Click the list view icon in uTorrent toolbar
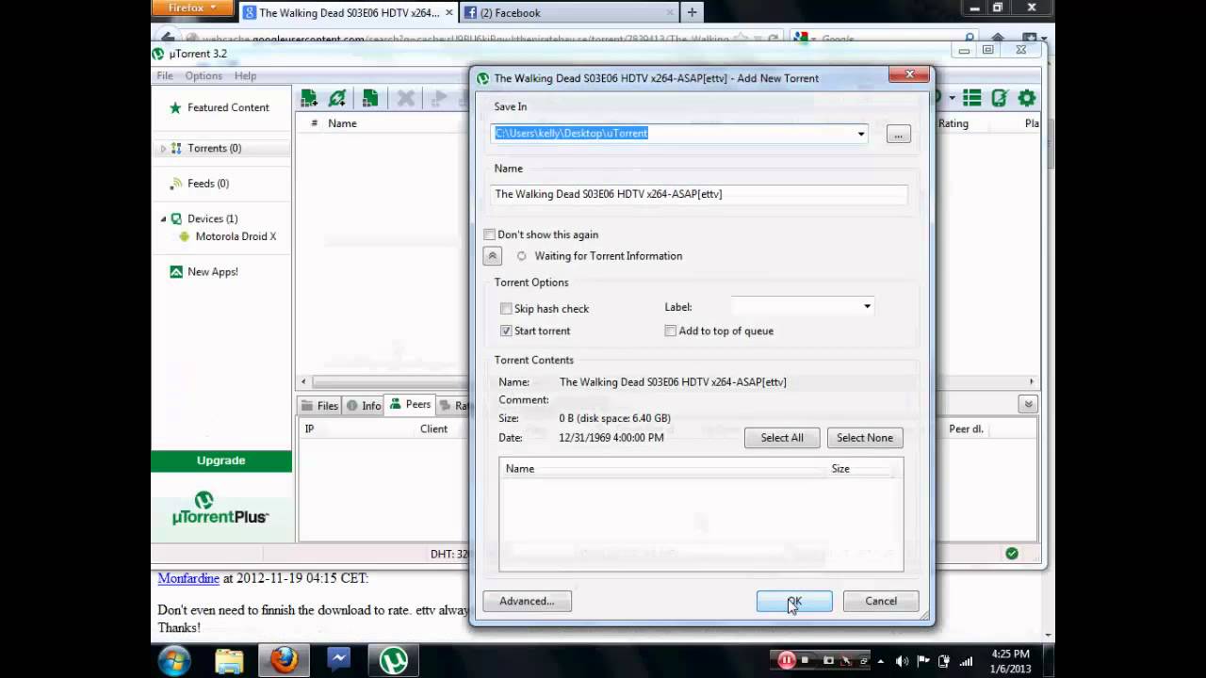1206x678 pixels. point(972,98)
